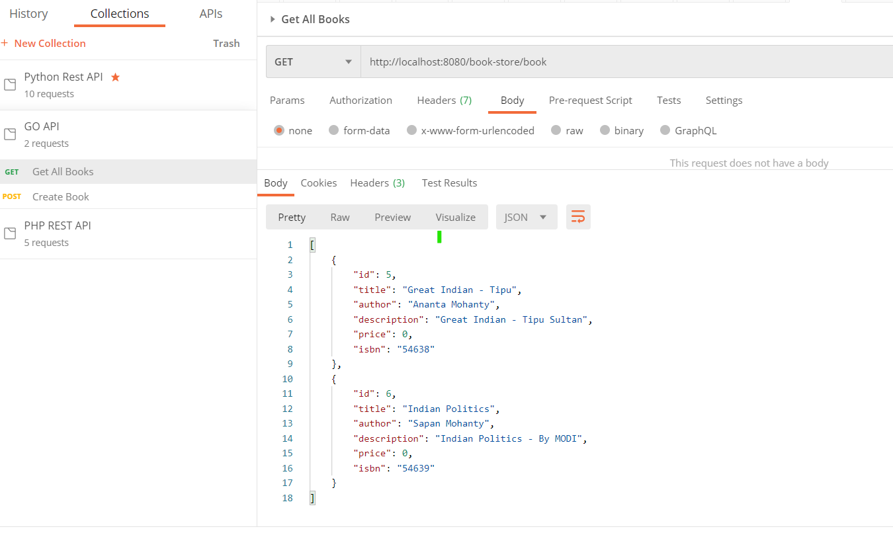Click line number 10 in response gutter
The height and width of the screenshot is (533, 893).
[x=287, y=379]
